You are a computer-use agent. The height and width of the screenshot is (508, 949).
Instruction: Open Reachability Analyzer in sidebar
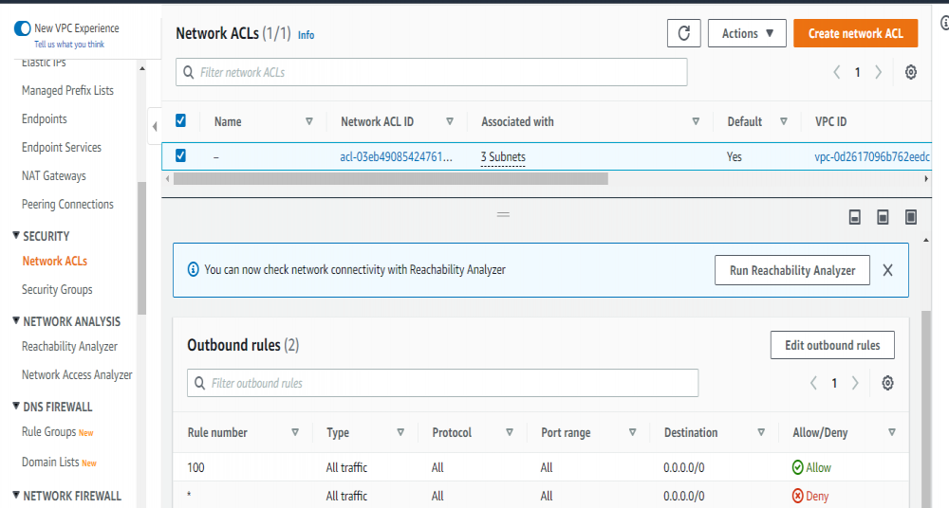coord(69,347)
